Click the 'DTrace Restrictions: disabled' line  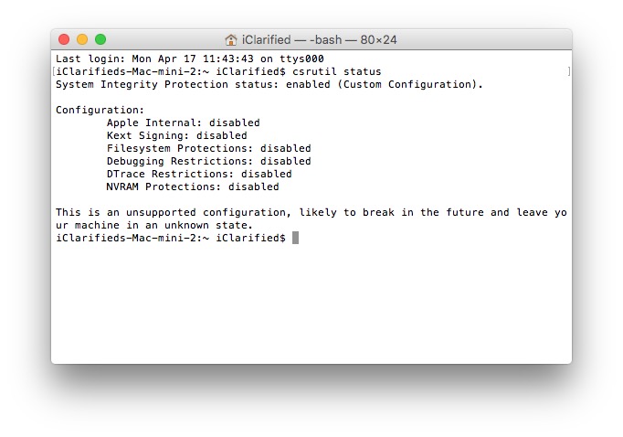[x=199, y=174]
